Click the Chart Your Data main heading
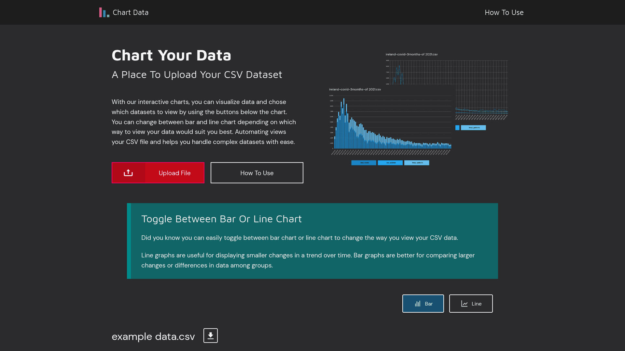 (171, 55)
